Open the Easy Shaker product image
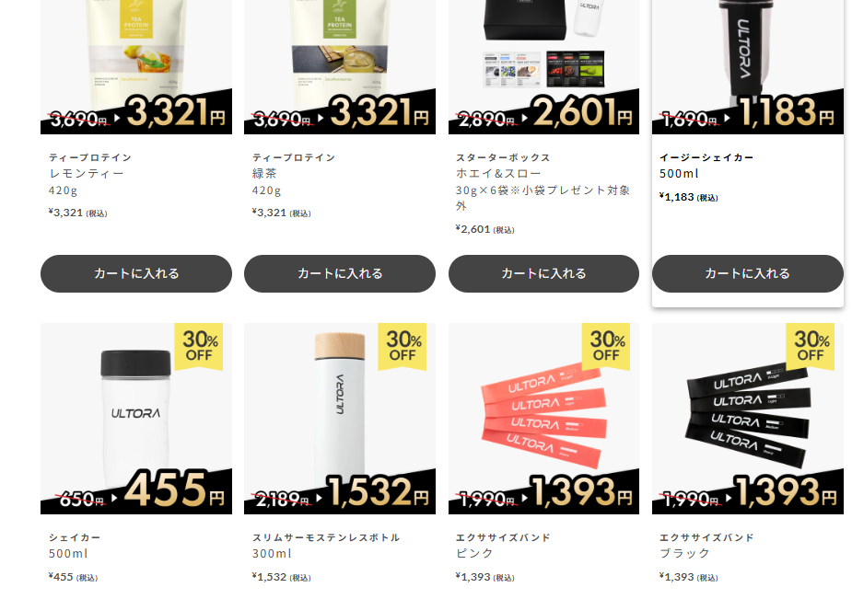The width and height of the screenshot is (852, 599). 748,67
